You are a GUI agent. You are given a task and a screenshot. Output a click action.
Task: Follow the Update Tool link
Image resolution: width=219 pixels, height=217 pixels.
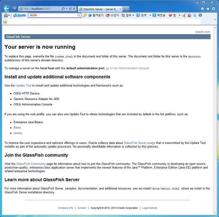pos(23,85)
